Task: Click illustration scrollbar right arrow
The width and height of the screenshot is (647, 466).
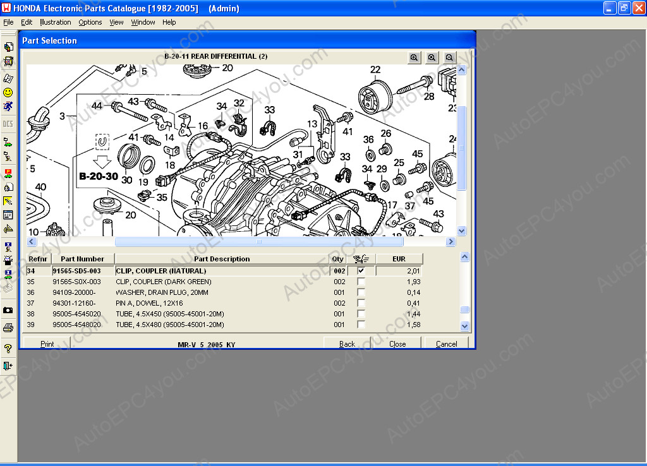Action: (x=450, y=242)
